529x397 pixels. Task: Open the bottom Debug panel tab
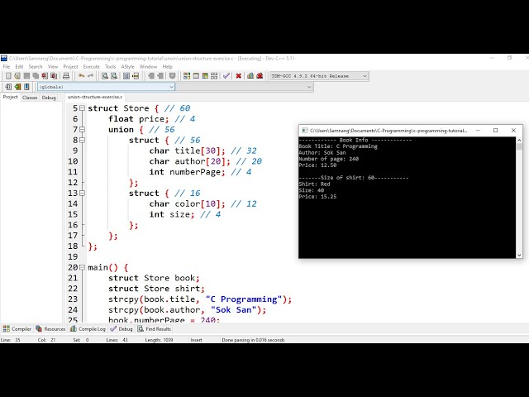coord(122,329)
